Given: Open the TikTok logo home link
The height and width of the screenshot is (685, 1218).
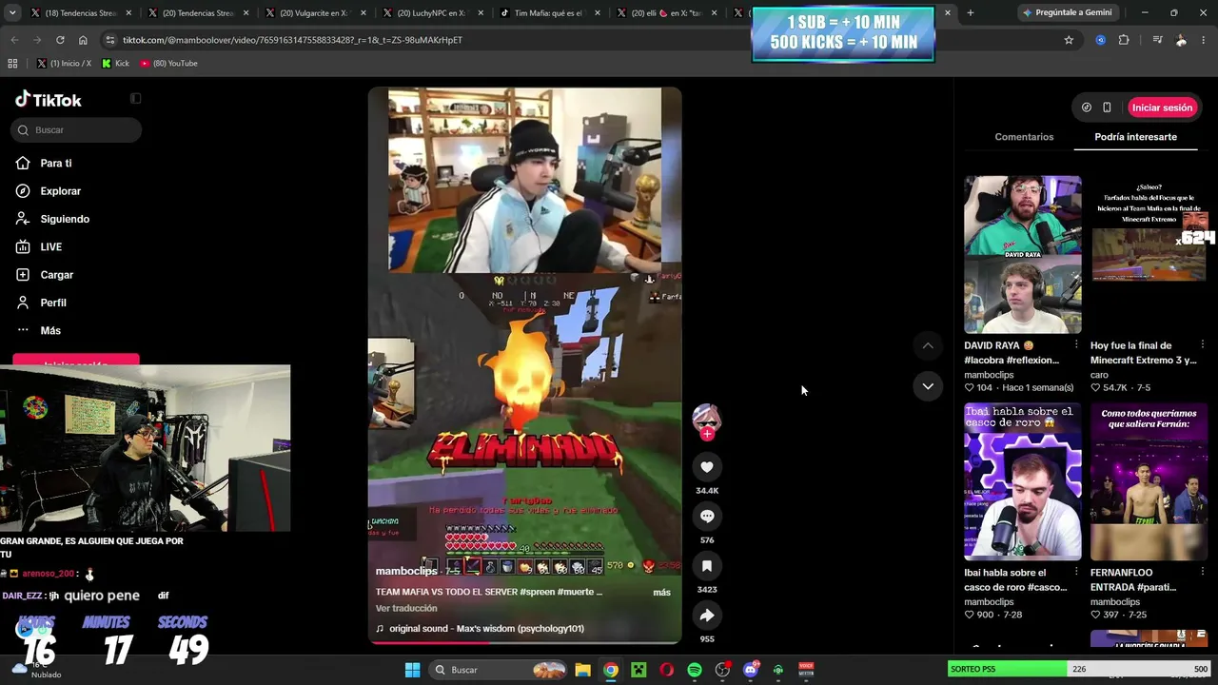Looking at the screenshot, I should 49,100.
